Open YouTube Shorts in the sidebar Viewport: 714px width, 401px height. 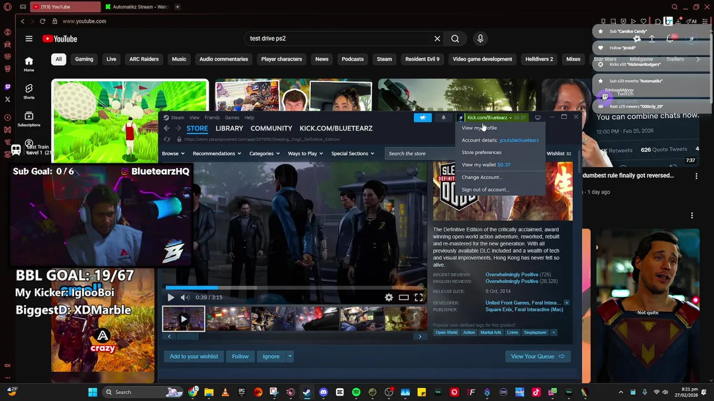click(x=29, y=91)
